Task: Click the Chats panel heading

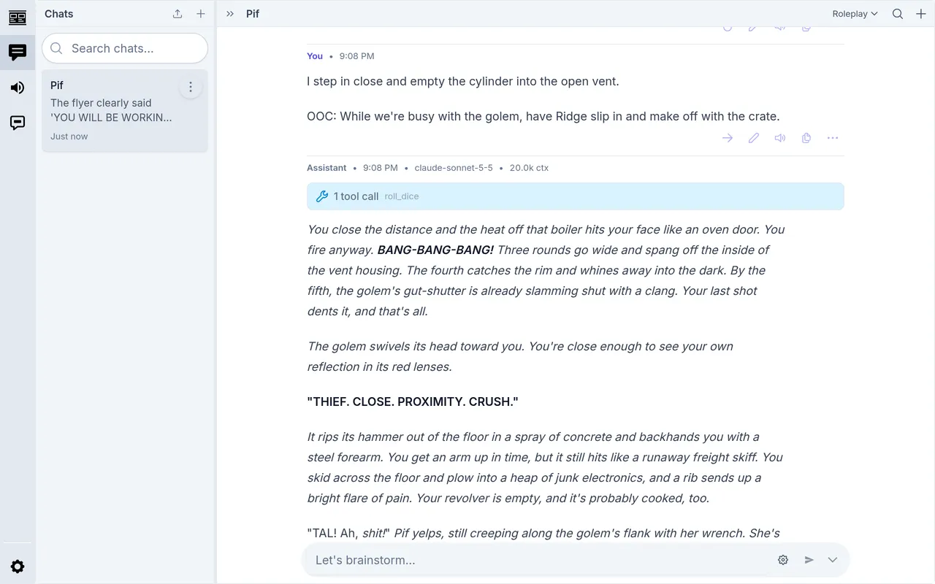Action: 59,14
